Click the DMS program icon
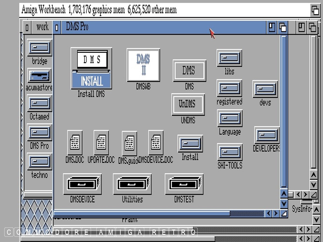The width and height of the screenshot is (323, 242). [x=189, y=71]
